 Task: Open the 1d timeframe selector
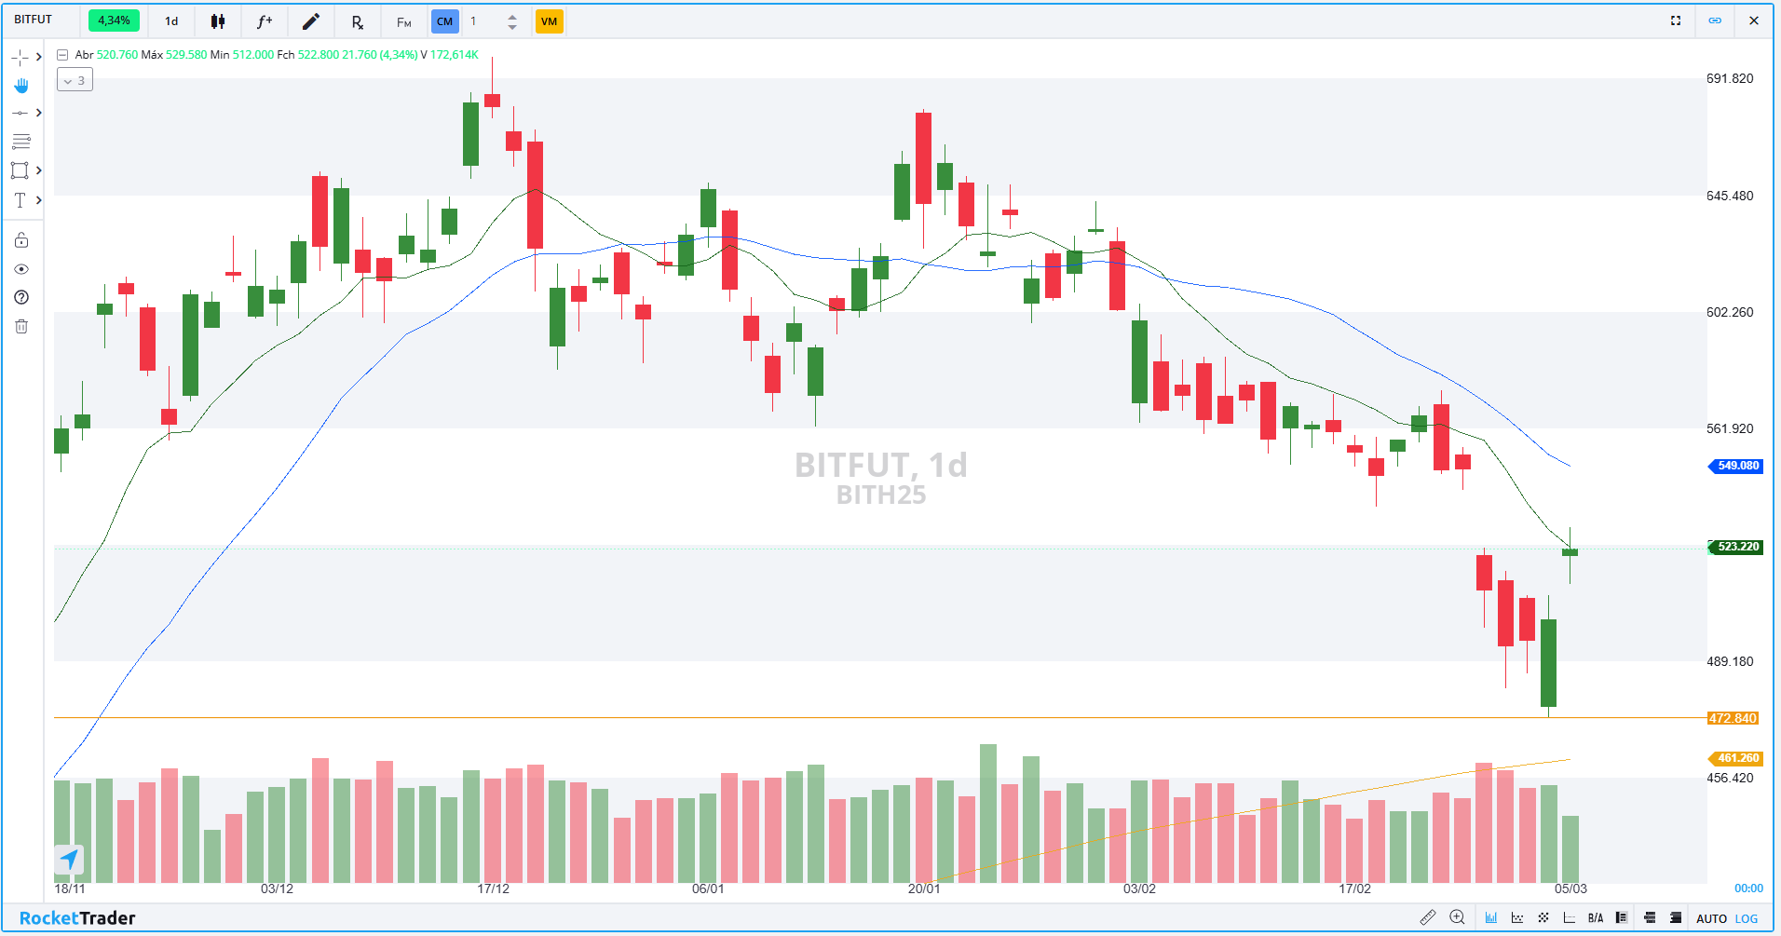[x=171, y=21]
